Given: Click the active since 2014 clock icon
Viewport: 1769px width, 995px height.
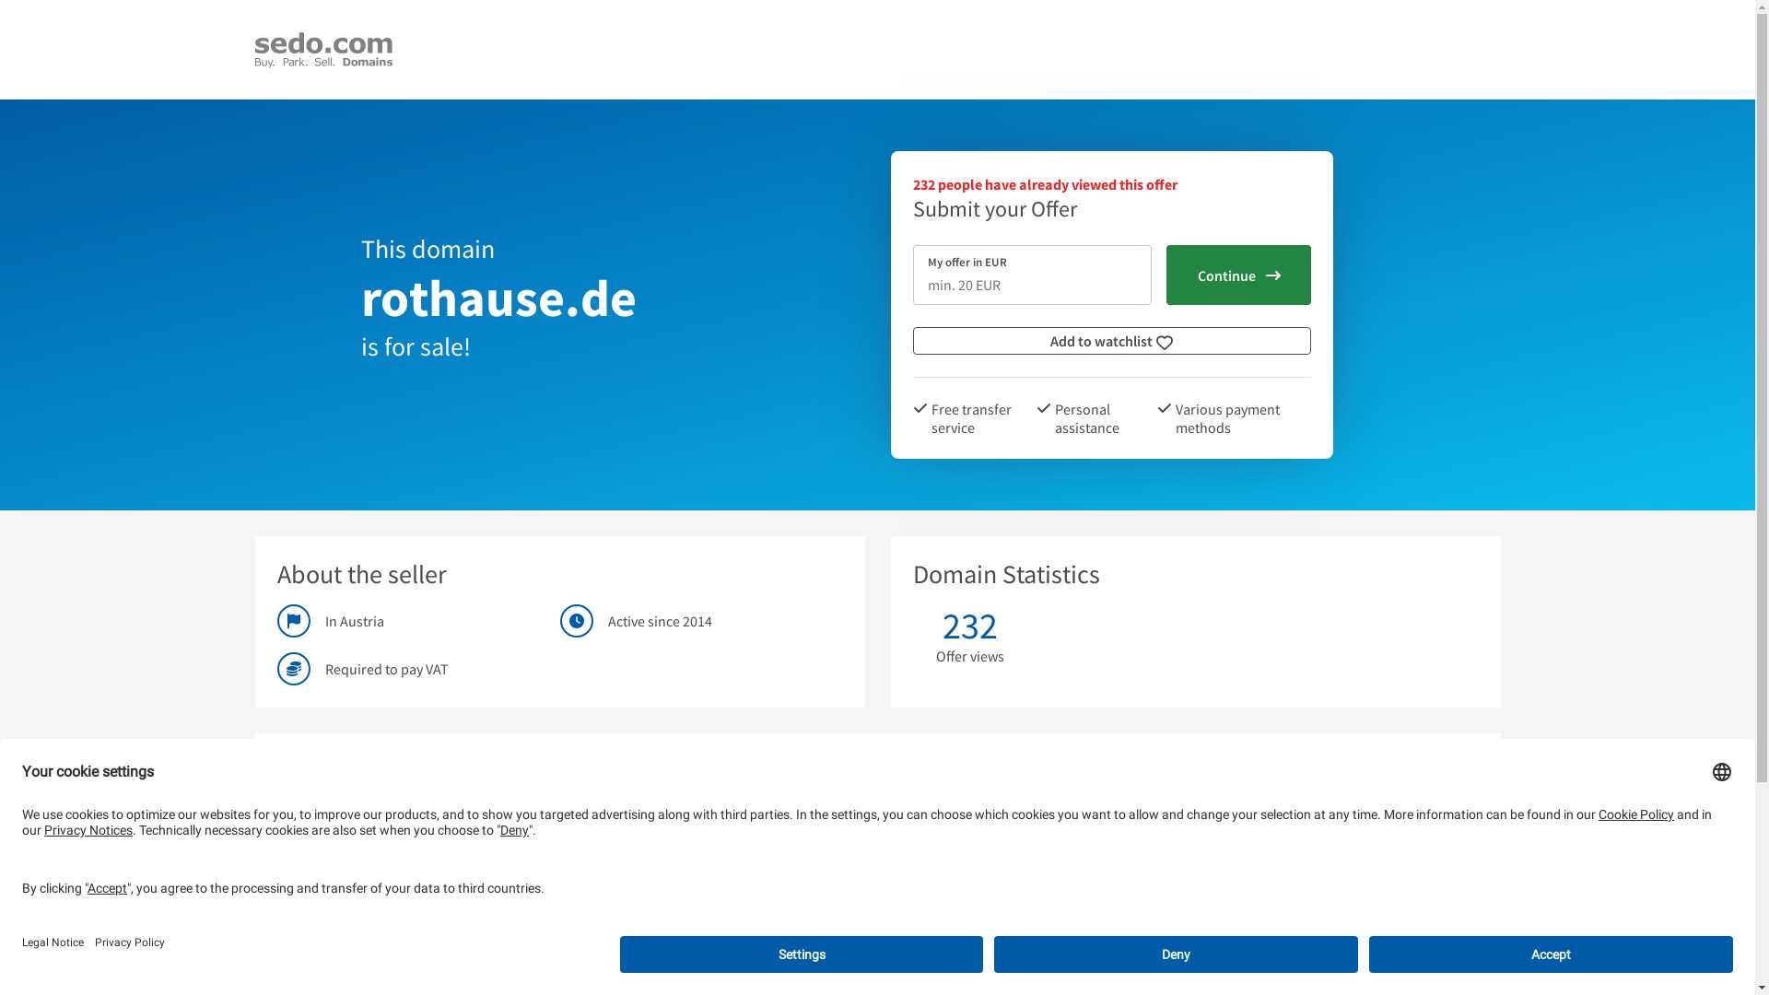Looking at the screenshot, I should [x=577, y=621].
